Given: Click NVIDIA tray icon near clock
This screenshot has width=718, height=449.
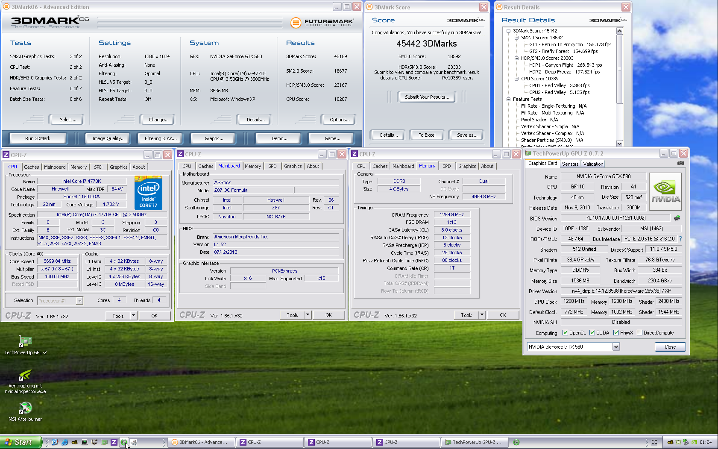Looking at the screenshot, I should [x=694, y=442].
